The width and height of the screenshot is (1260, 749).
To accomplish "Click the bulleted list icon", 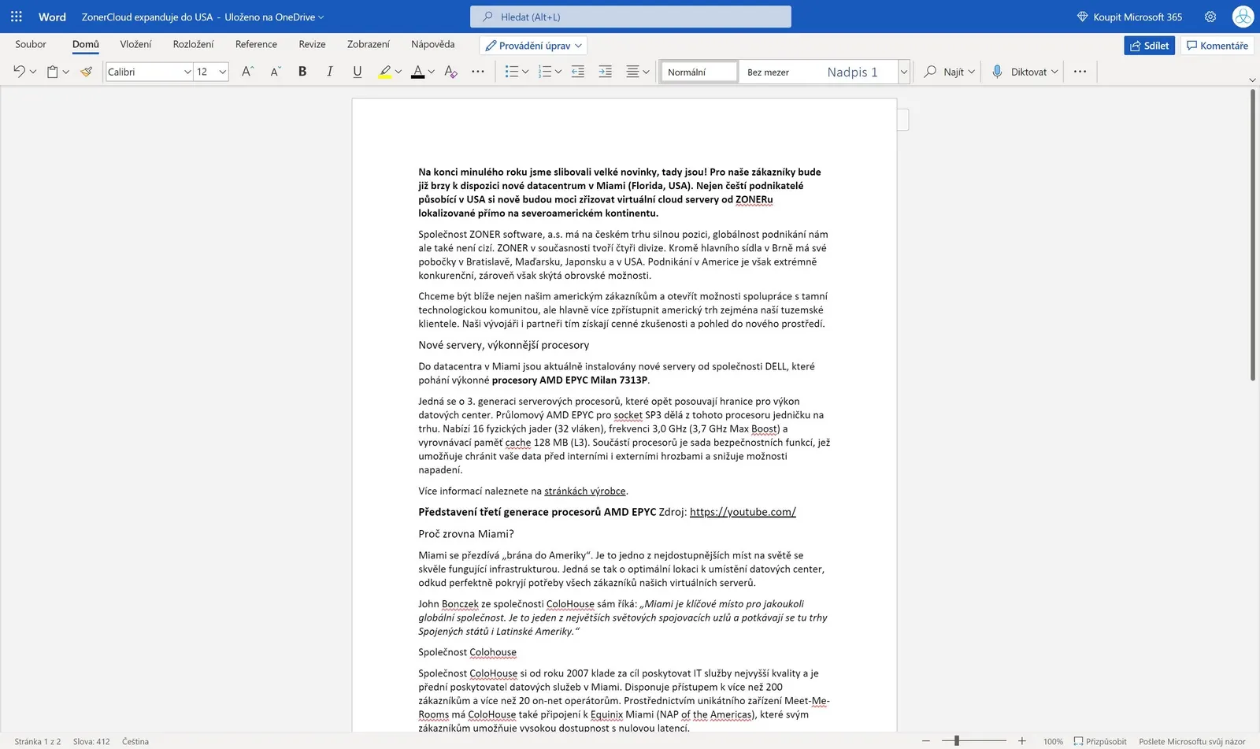I will click(x=511, y=72).
